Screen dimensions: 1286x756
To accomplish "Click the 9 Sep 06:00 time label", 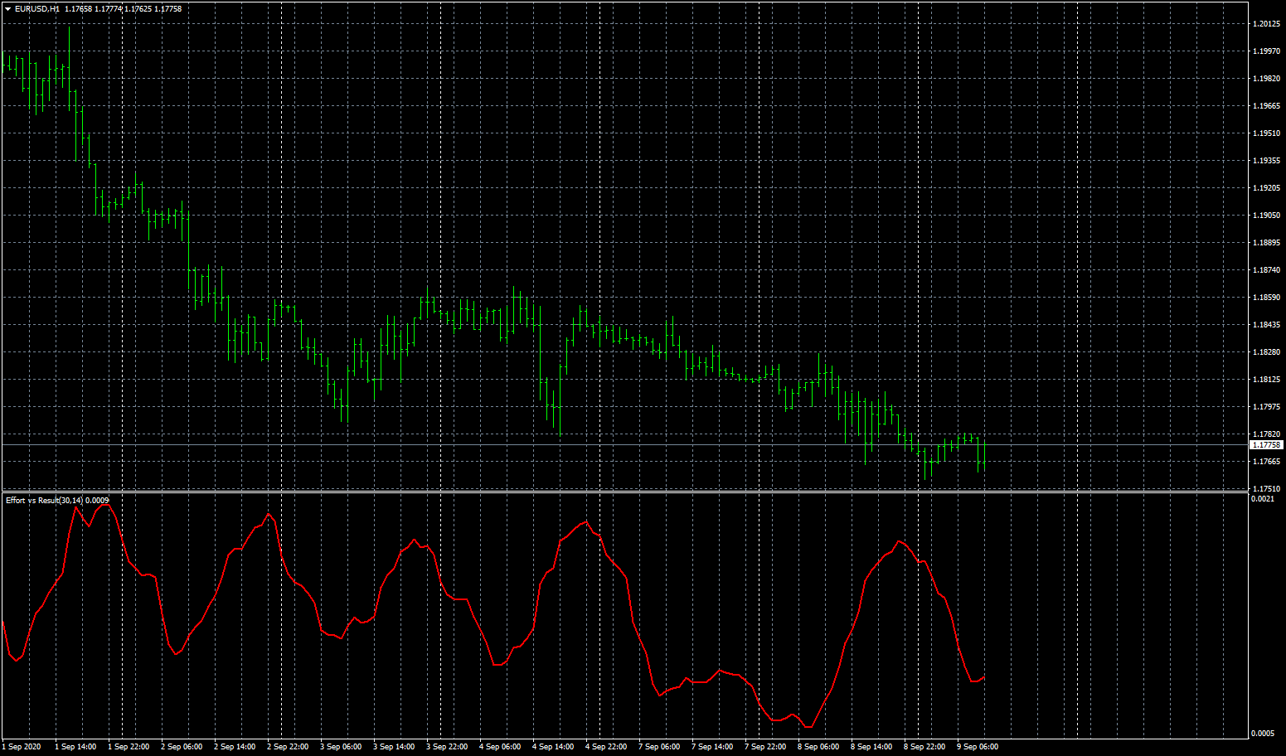I will (978, 747).
